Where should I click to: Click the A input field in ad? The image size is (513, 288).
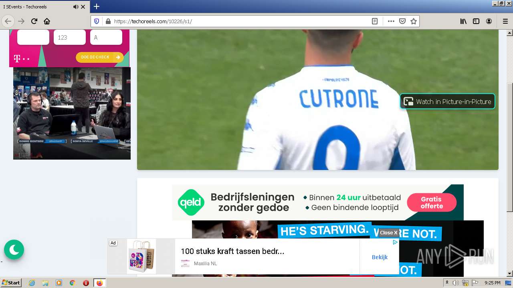(x=106, y=37)
